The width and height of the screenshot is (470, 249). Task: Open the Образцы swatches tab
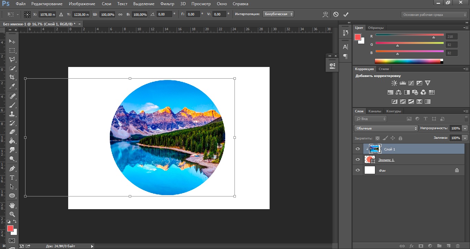point(376,27)
